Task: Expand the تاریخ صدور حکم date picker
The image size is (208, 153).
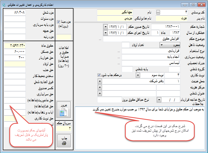Action: tap(105, 27)
